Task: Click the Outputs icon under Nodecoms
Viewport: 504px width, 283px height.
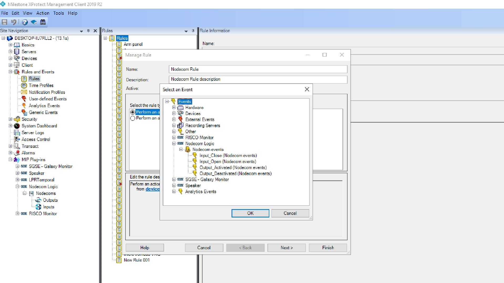Action: click(x=38, y=200)
